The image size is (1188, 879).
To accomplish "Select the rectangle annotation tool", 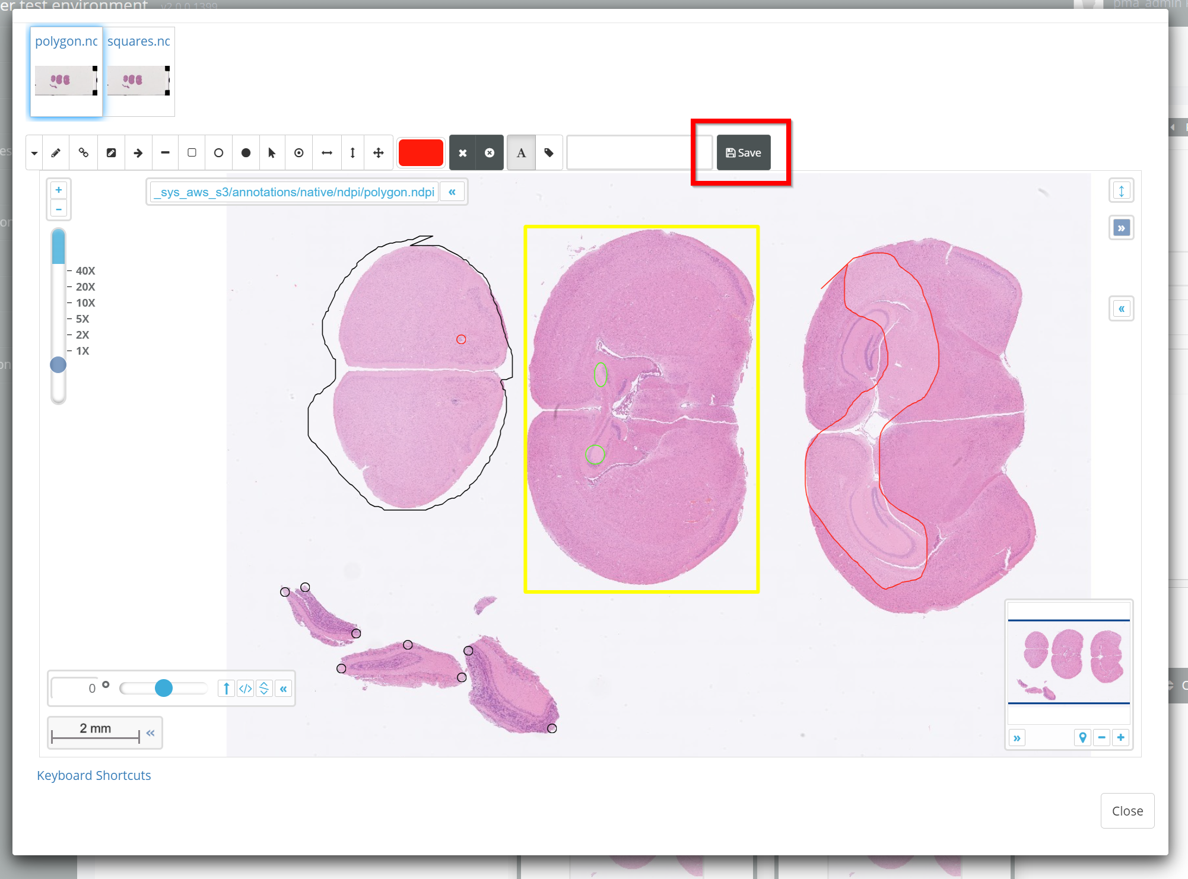I will pos(192,153).
